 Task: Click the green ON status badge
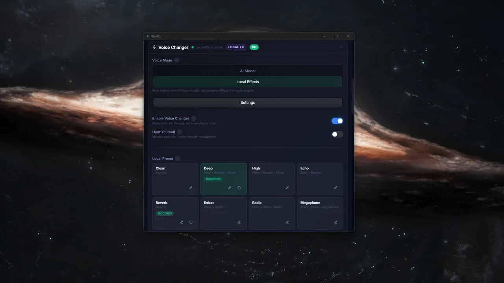click(254, 47)
